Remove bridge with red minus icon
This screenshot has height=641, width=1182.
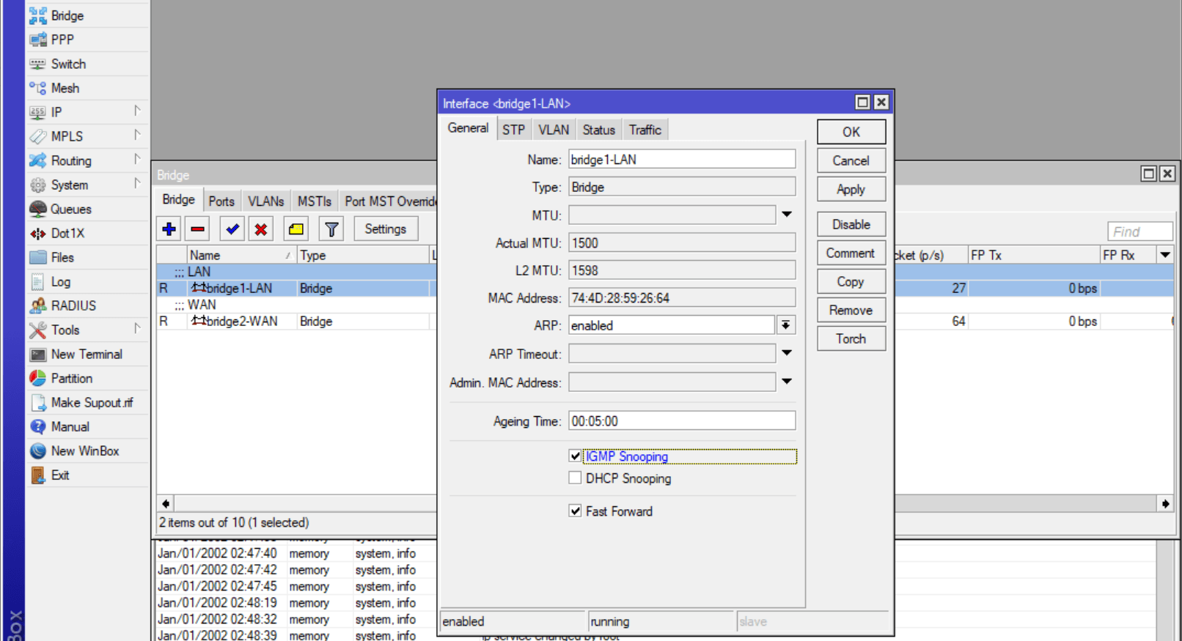[x=198, y=229]
